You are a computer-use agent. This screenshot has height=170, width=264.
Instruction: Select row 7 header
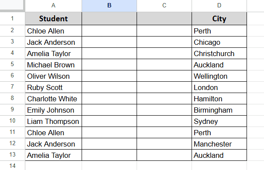click(12, 87)
